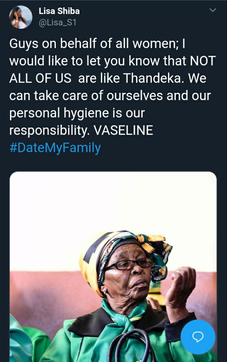Click the words 'personal hygiene' in the tweet
The height and width of the screenshot is (362, 227).
coord(59,113)
